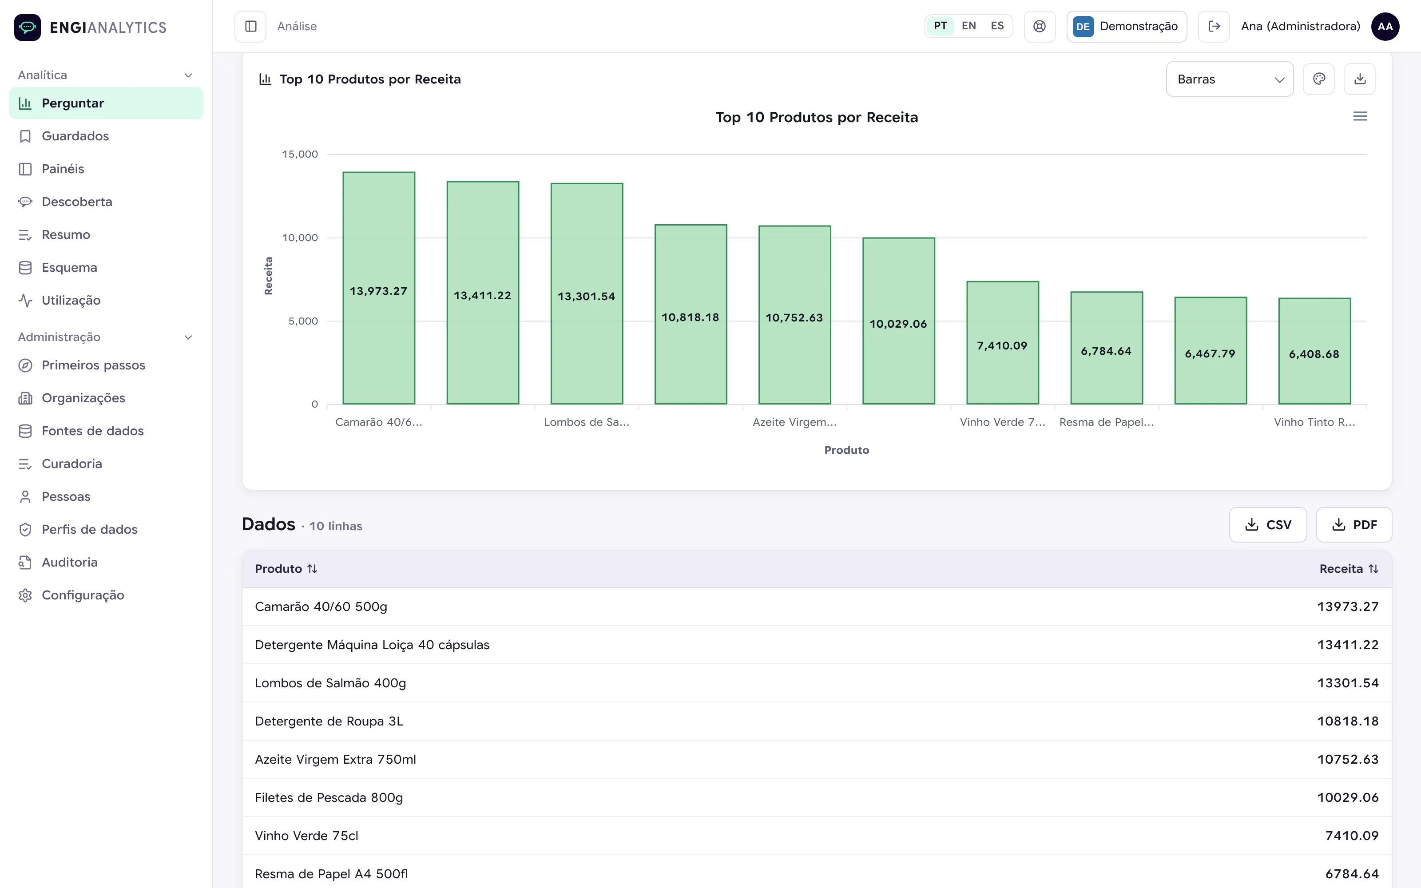Toggle the sidebar panel icon

[251, 27]
